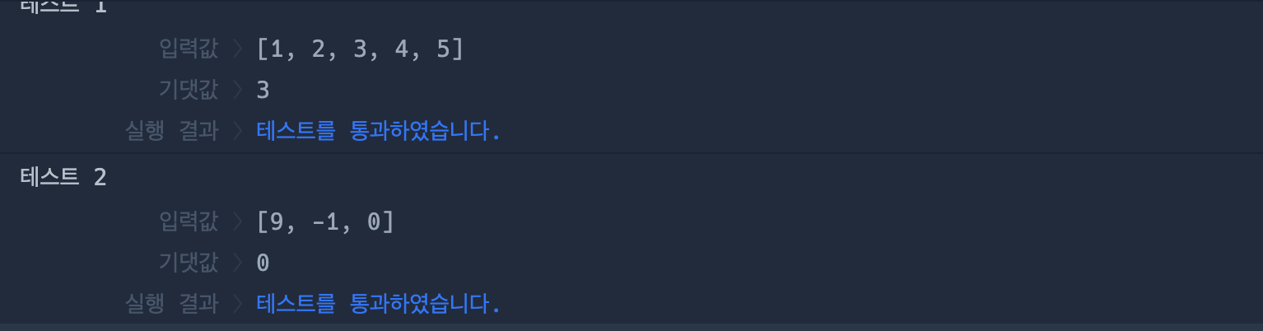
Task: Click the input value [9, -1, 0]
Action: click(x=326, y=221)
